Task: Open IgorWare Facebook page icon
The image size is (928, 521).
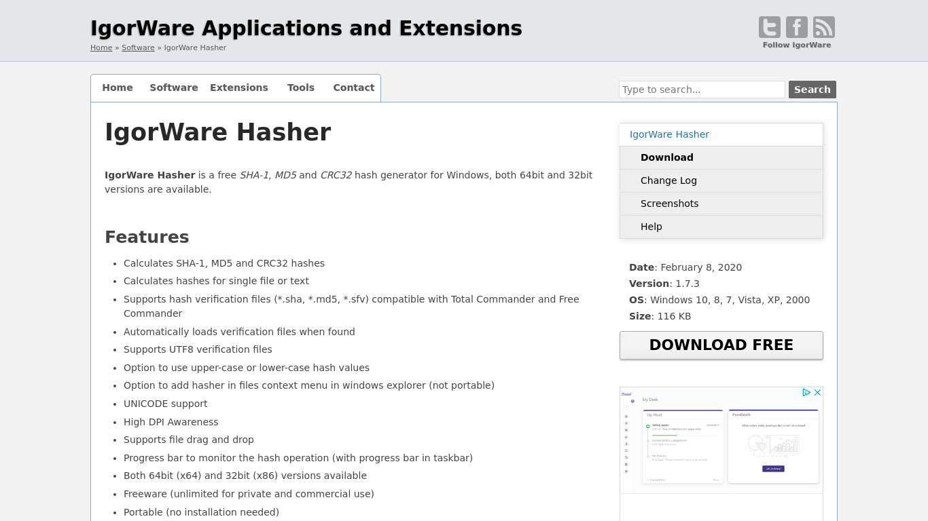Action: 797,27
